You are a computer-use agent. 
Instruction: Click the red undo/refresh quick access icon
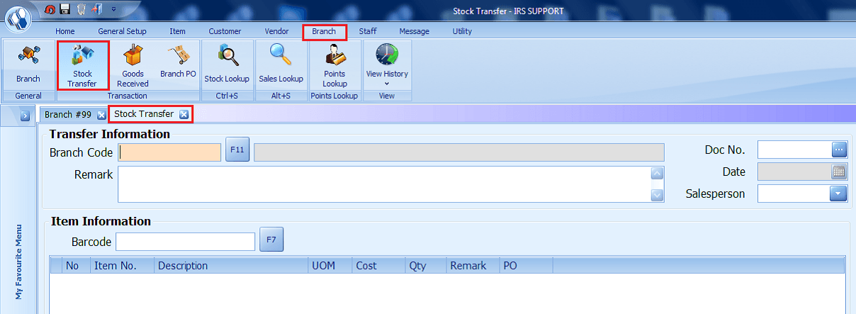(50, 9)
